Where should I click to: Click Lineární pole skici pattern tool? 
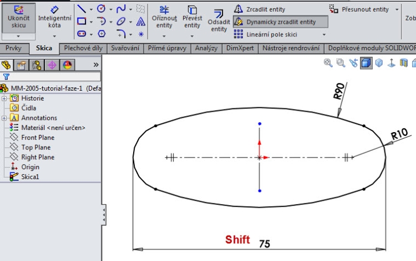265,34
